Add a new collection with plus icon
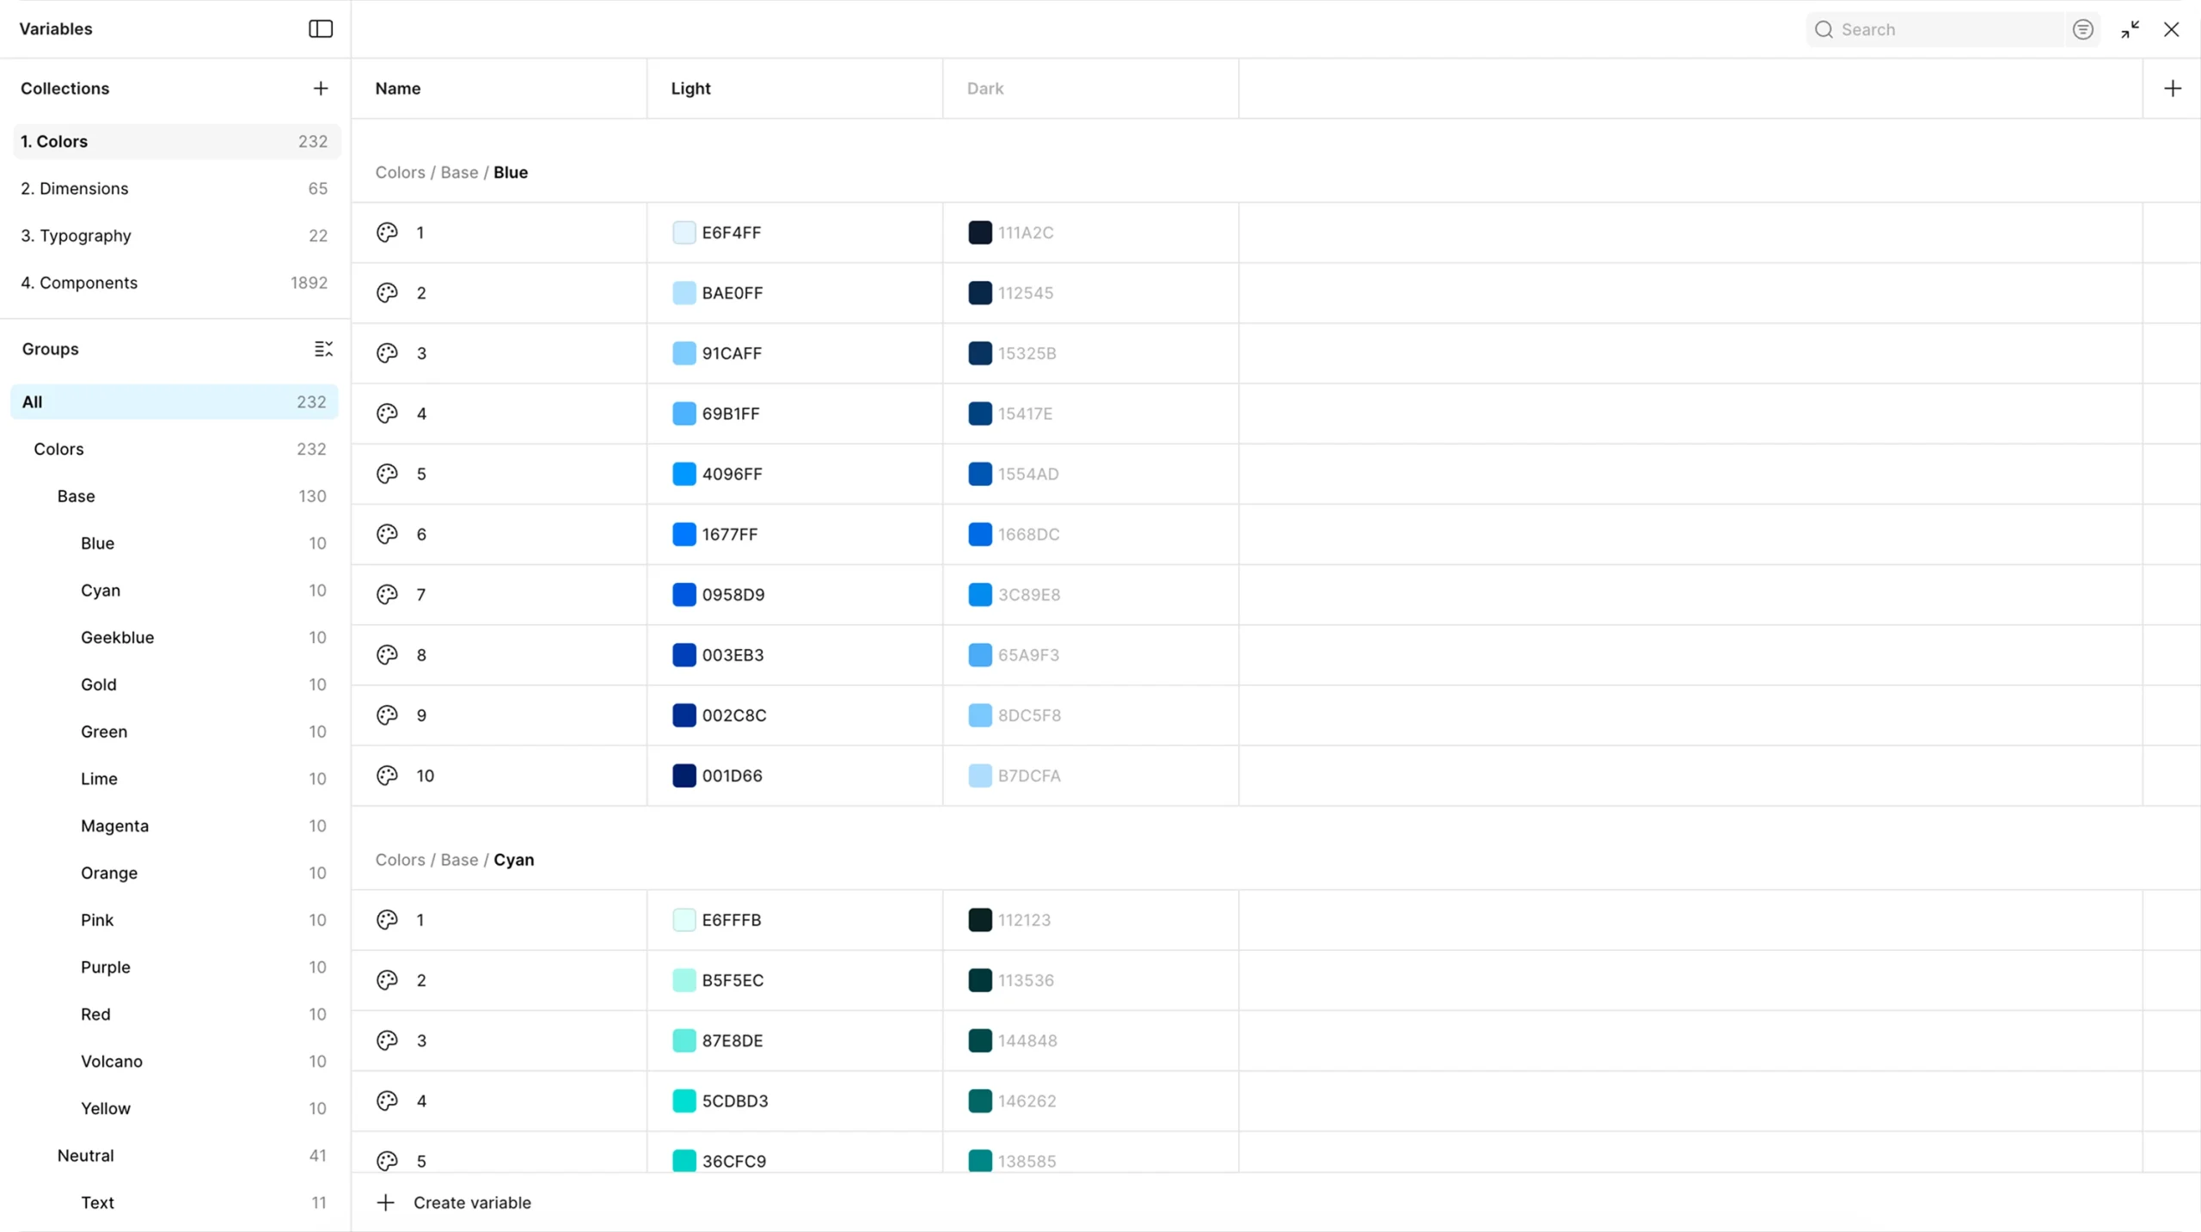This screenshot has height=1232, width=2201. [x=321, y=89]
